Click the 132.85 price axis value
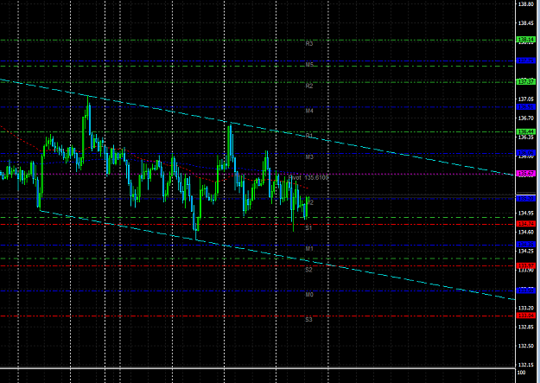540x383 pixels. click(526, 327)
